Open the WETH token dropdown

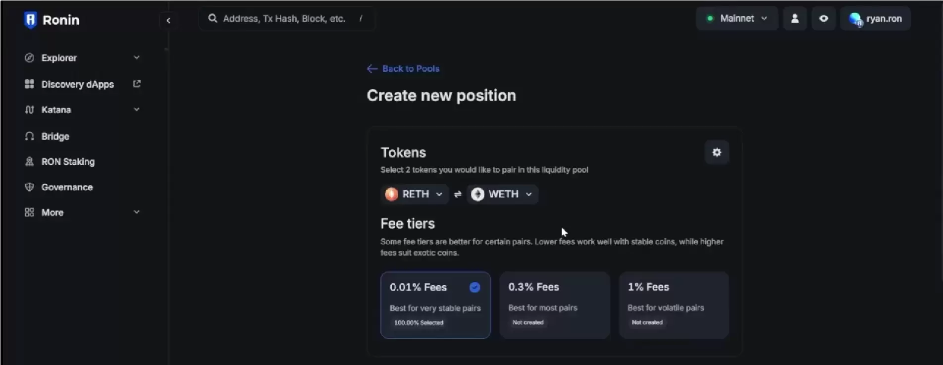pyautogui.click(x=502, y=194)
